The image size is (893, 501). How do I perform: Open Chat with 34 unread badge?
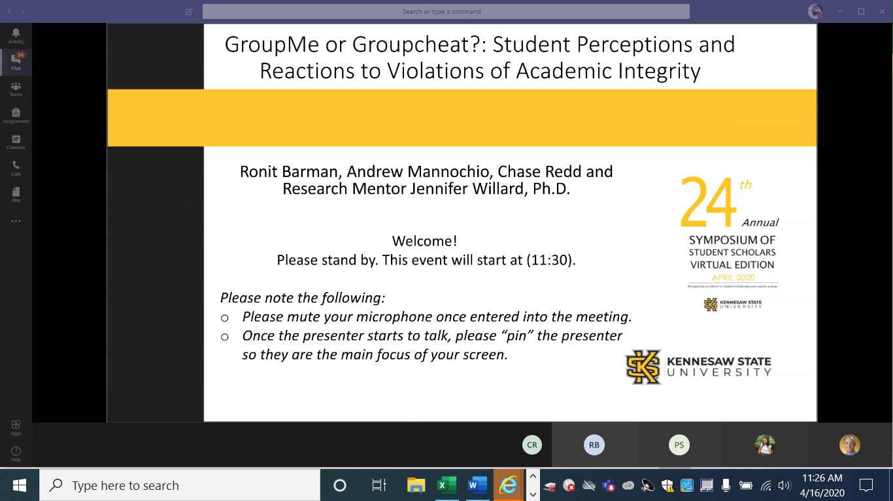click(16, 61)
